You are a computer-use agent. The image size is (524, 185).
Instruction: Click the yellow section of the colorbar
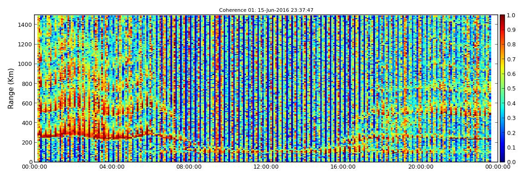pos(502,68)
